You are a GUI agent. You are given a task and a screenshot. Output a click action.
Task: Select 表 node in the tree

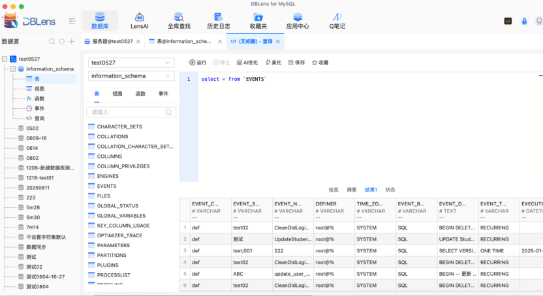pos(37,79)
